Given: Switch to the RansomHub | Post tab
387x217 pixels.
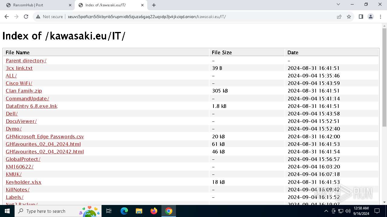Looking at the screenshot, I should [x=37, y=5].
